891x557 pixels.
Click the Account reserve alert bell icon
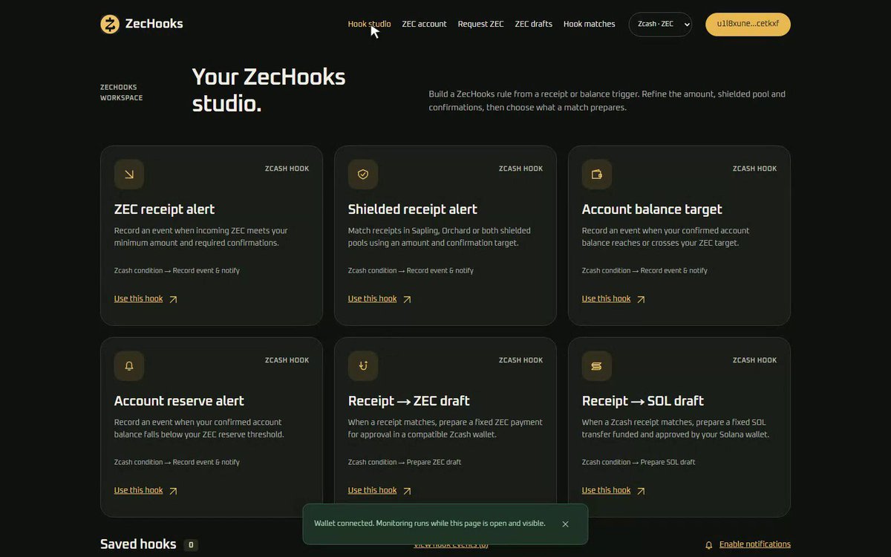pos(129,366)
